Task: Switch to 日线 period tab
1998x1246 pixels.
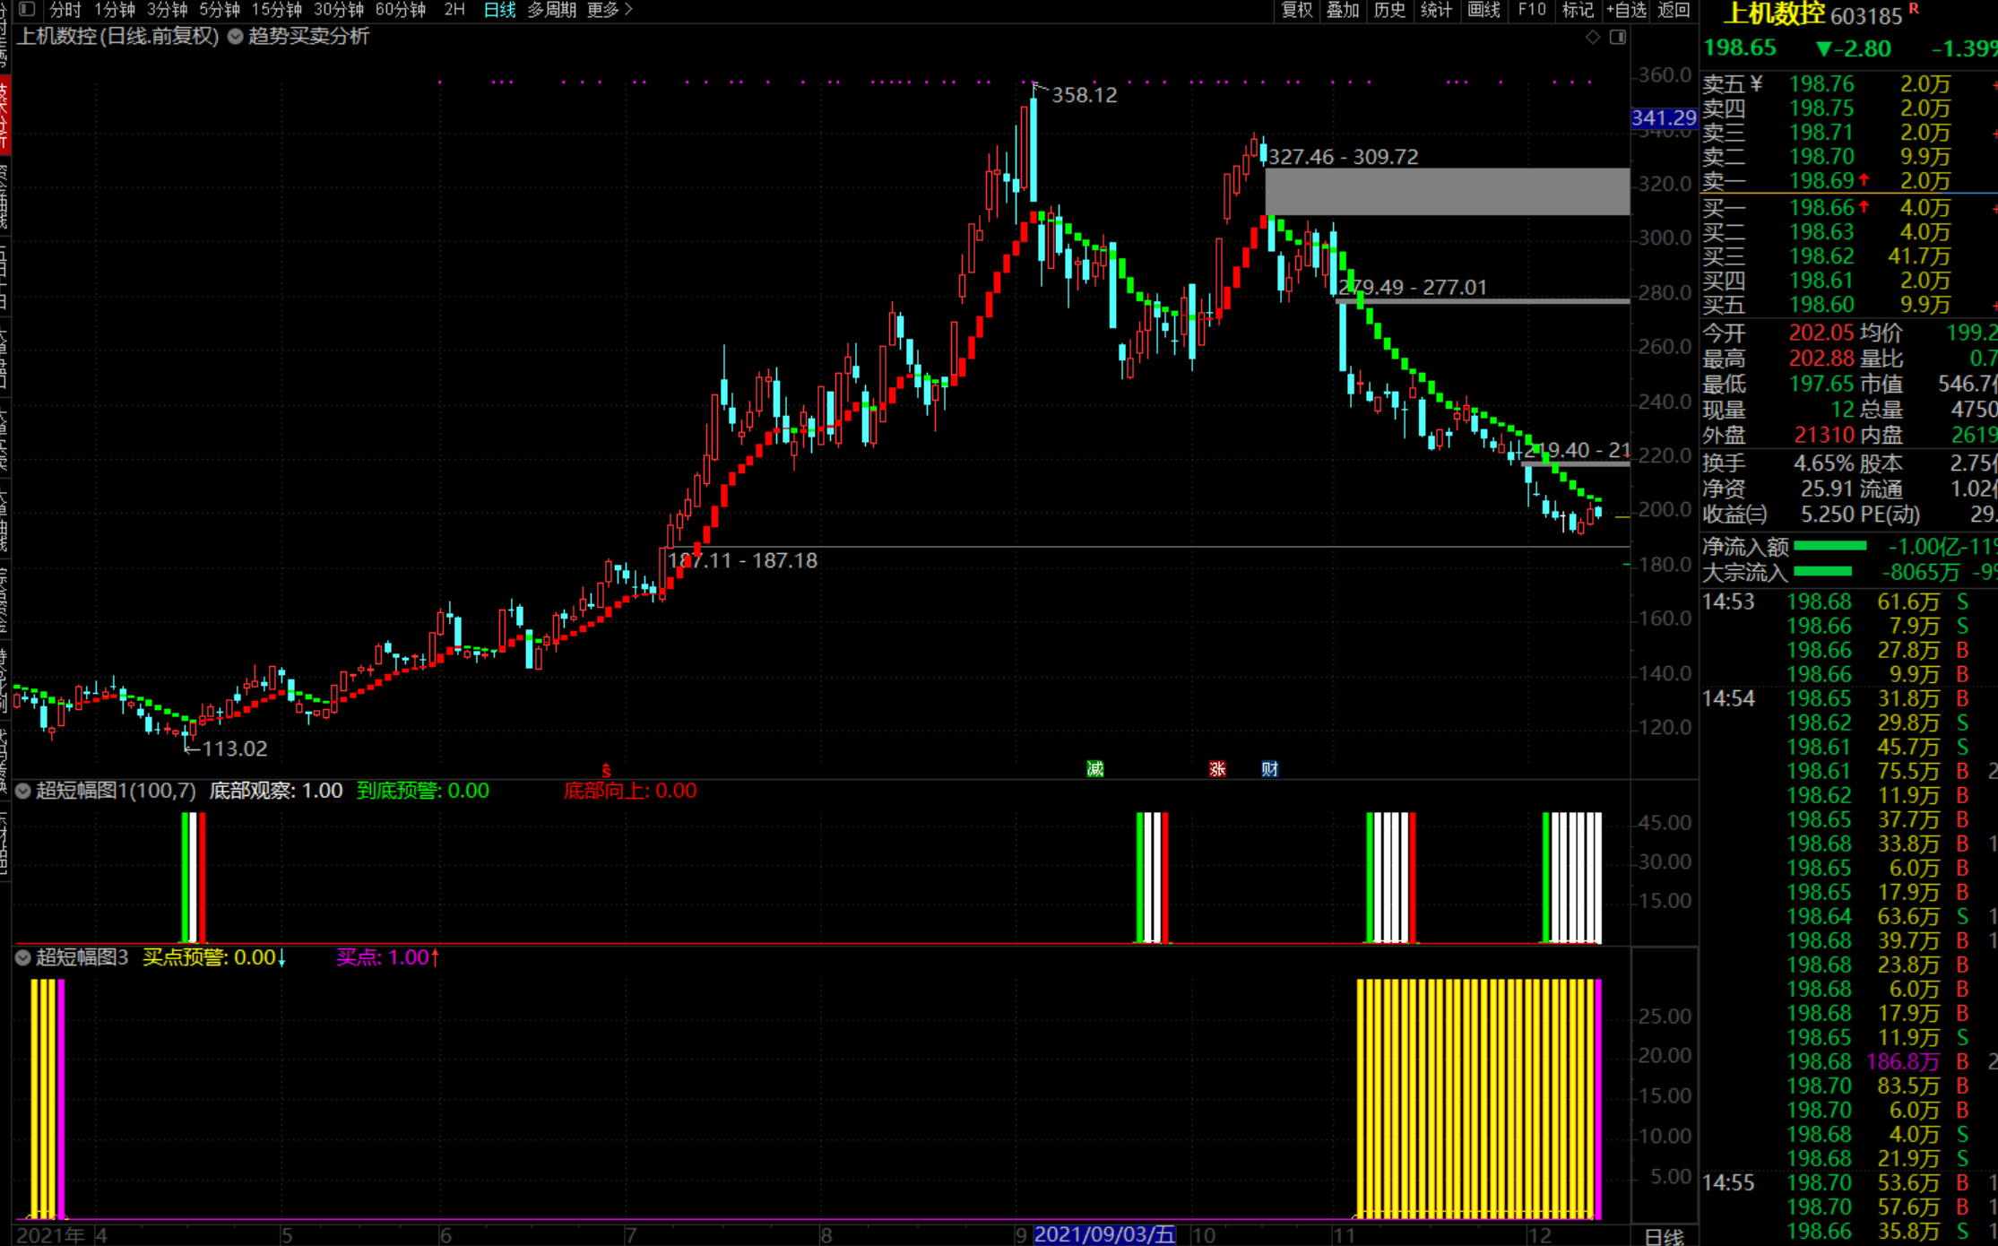Action: (x=498, y=9)
